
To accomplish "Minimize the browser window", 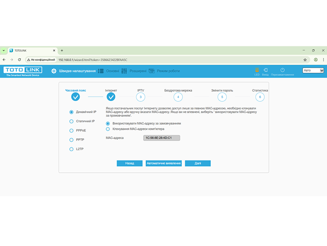I will click(304, 50).
